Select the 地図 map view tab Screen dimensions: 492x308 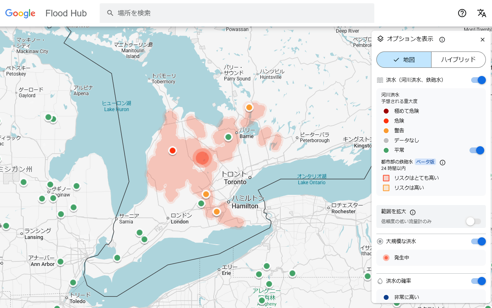[x=404, y=60]
